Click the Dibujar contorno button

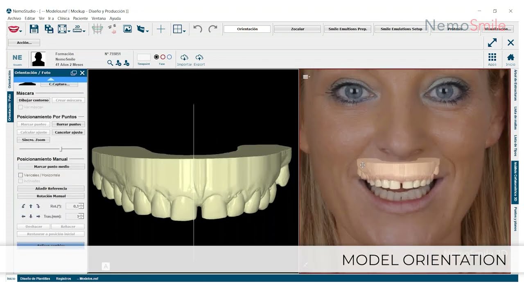[x=34, y=100]
